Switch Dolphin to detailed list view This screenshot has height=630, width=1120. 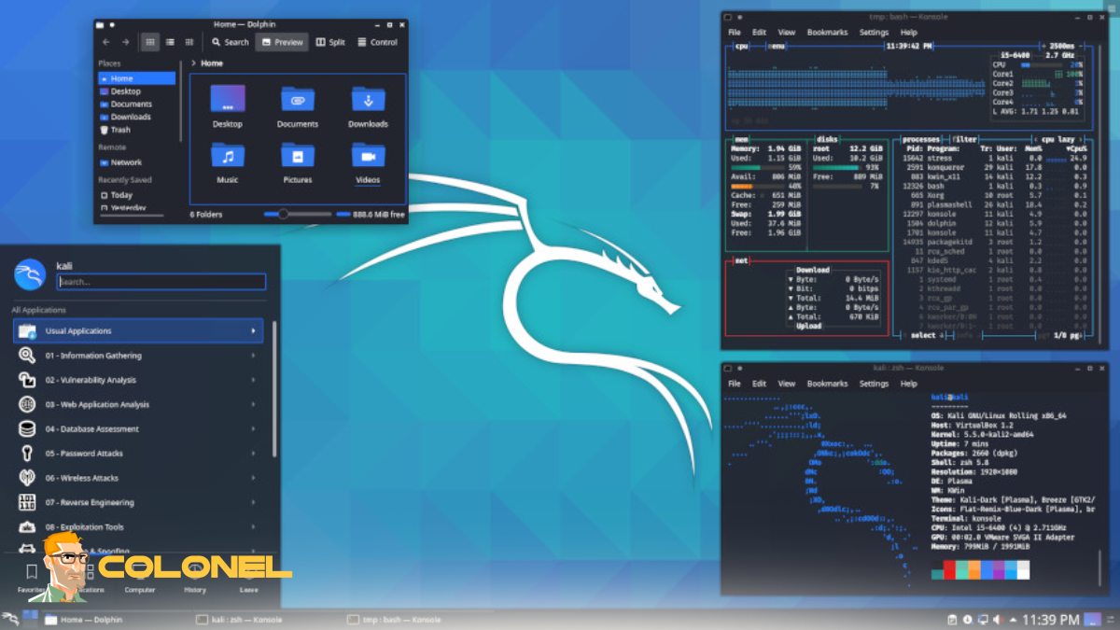tap(169, 41)
